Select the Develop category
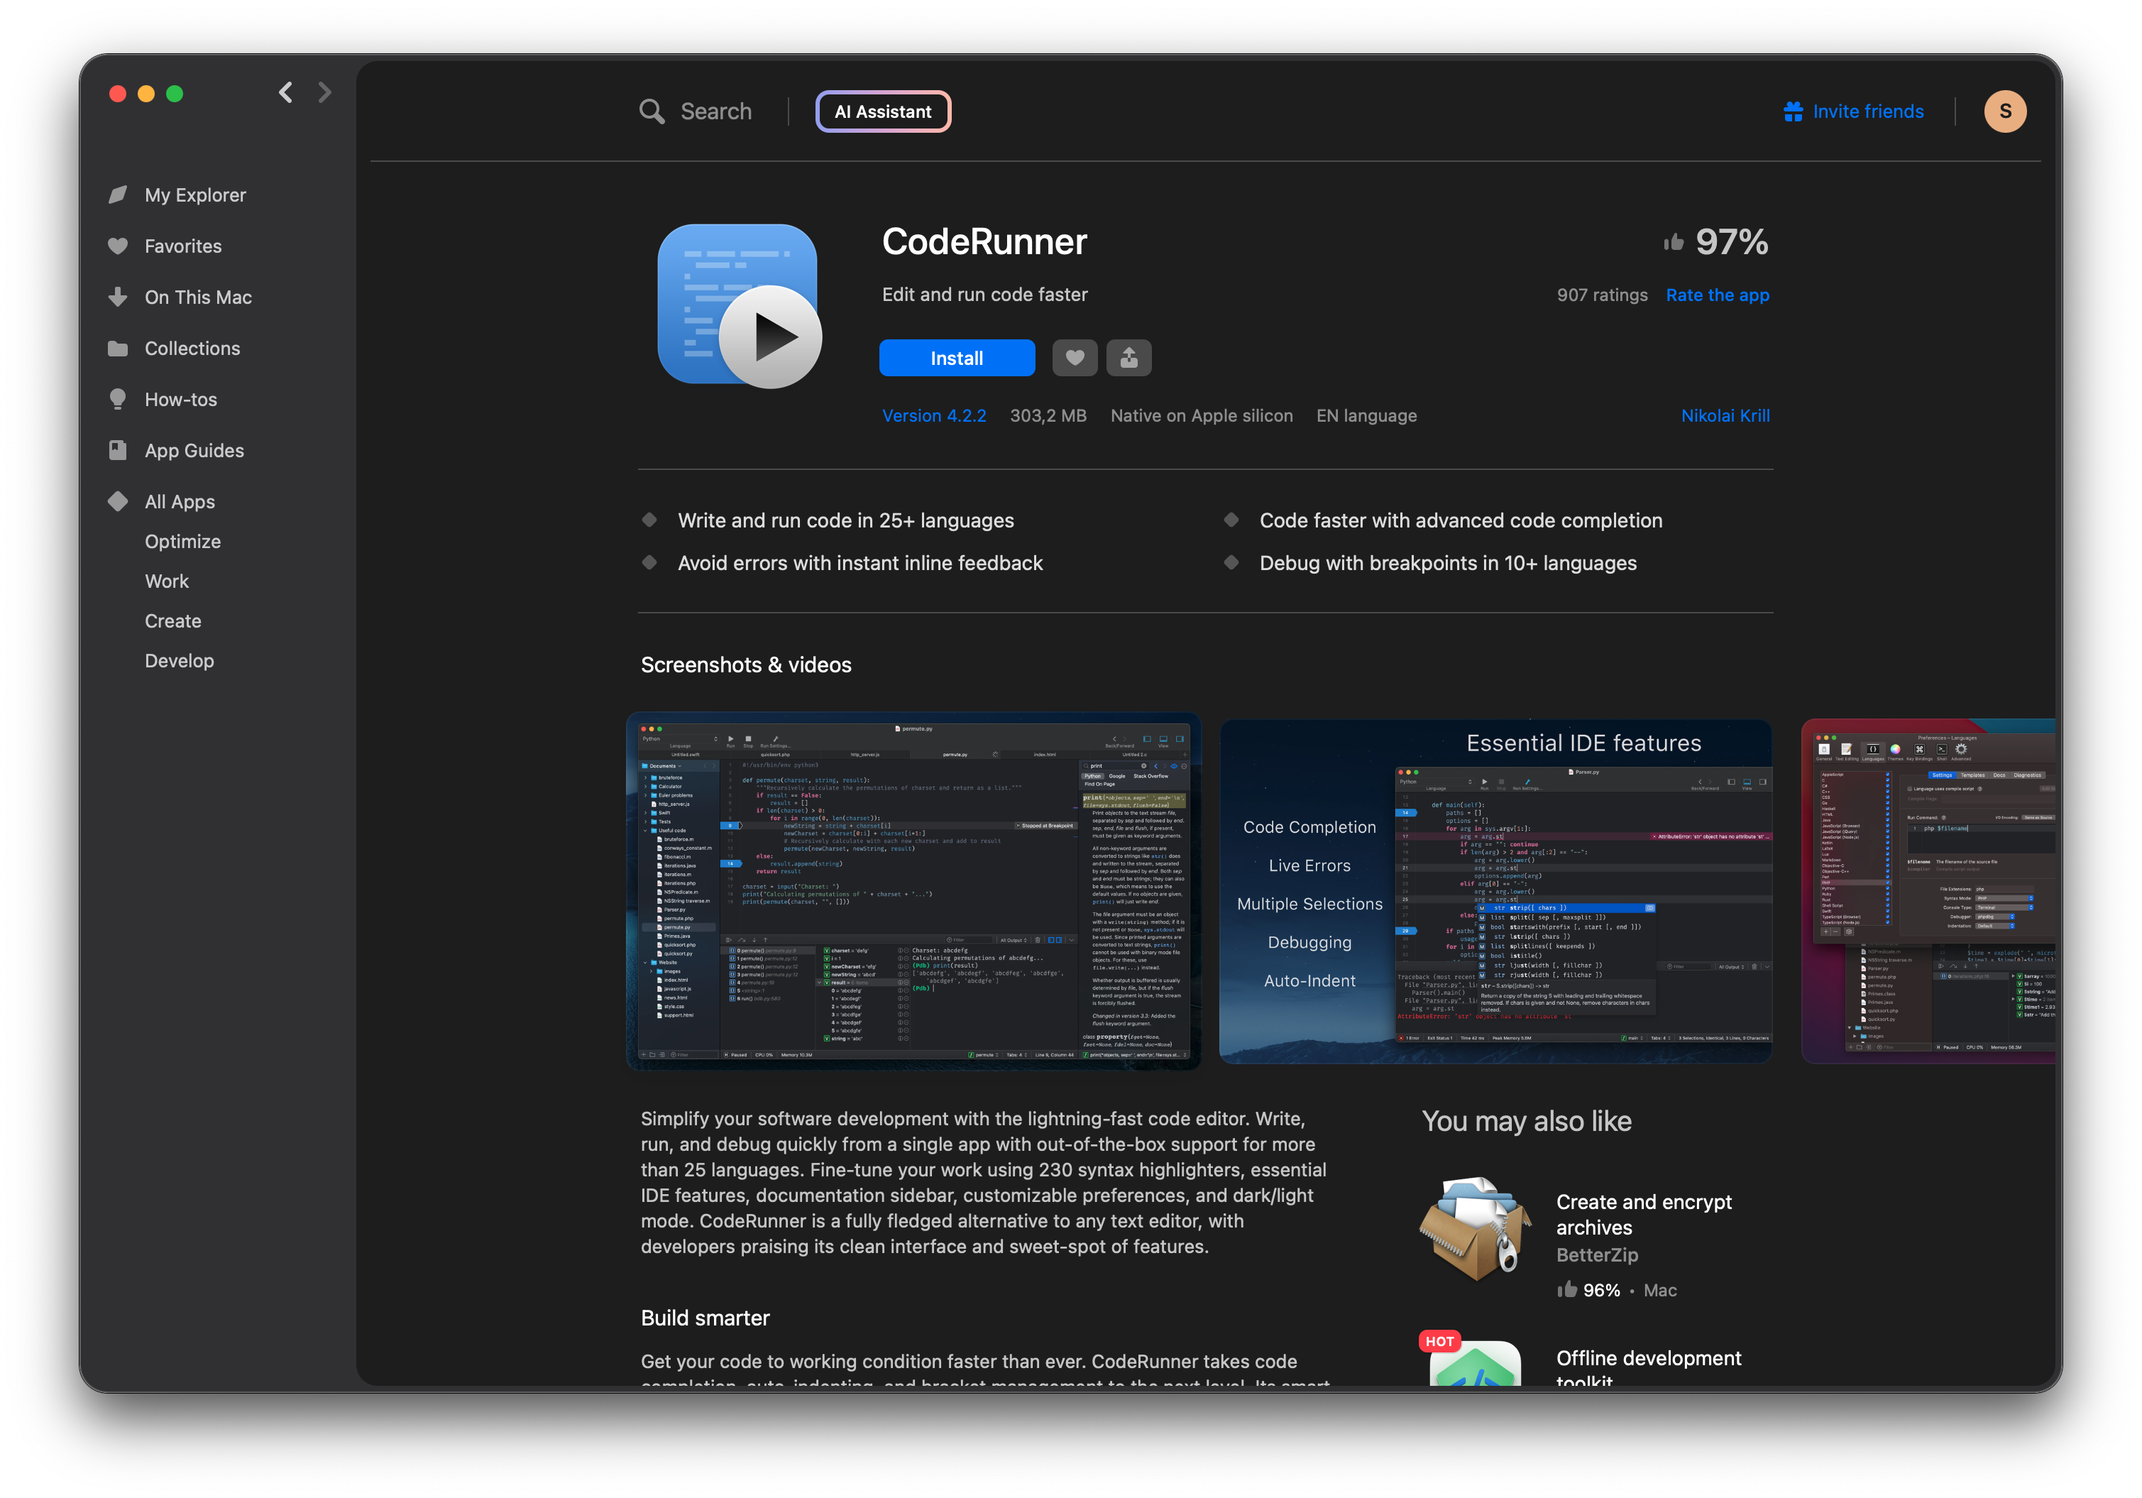Image resolution: width=2142 pixels, height=1498 pixels. [179, 661]
